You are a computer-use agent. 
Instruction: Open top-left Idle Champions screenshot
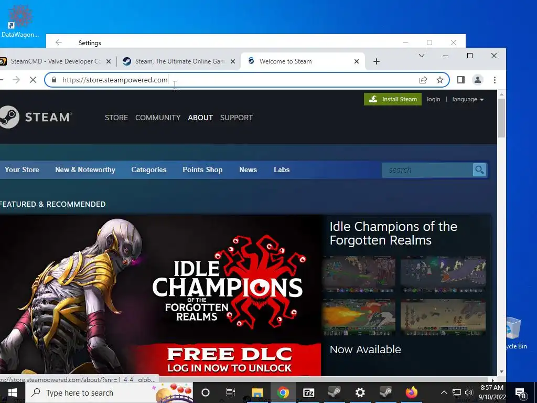[x=359, y=275]
